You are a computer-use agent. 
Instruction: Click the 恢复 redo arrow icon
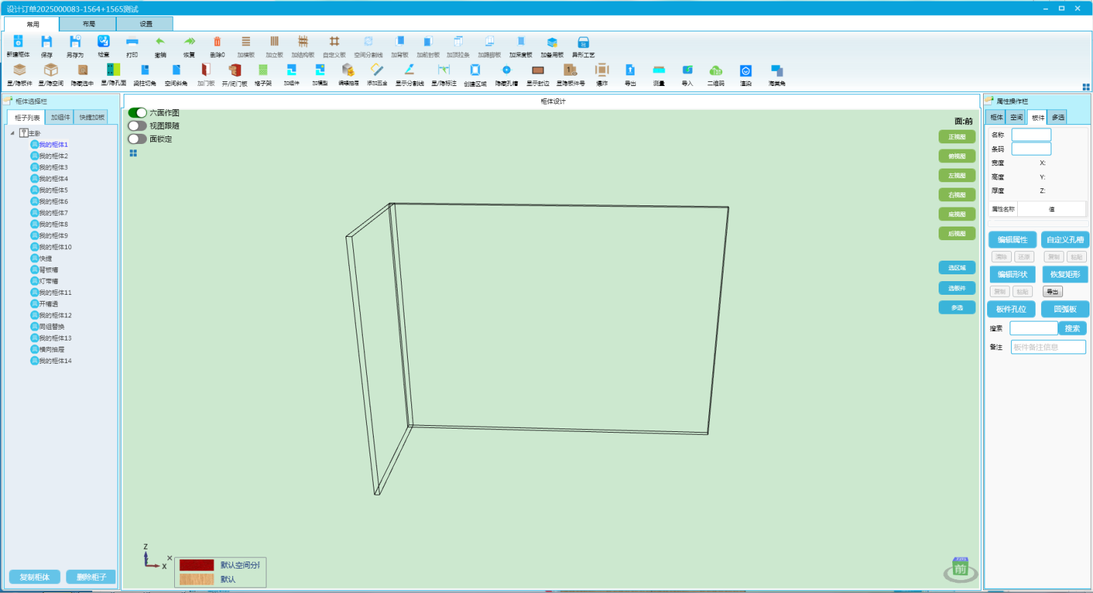point(189,42)
